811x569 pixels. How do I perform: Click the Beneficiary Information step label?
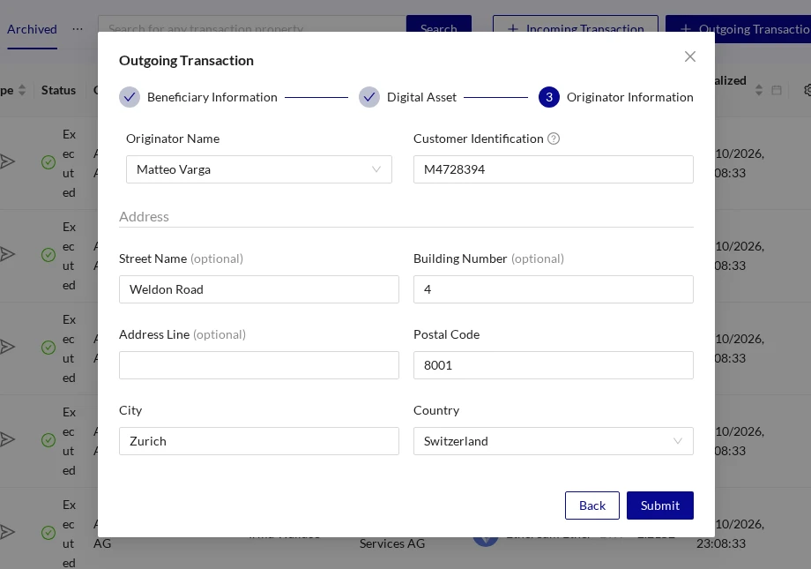(212, 97)
